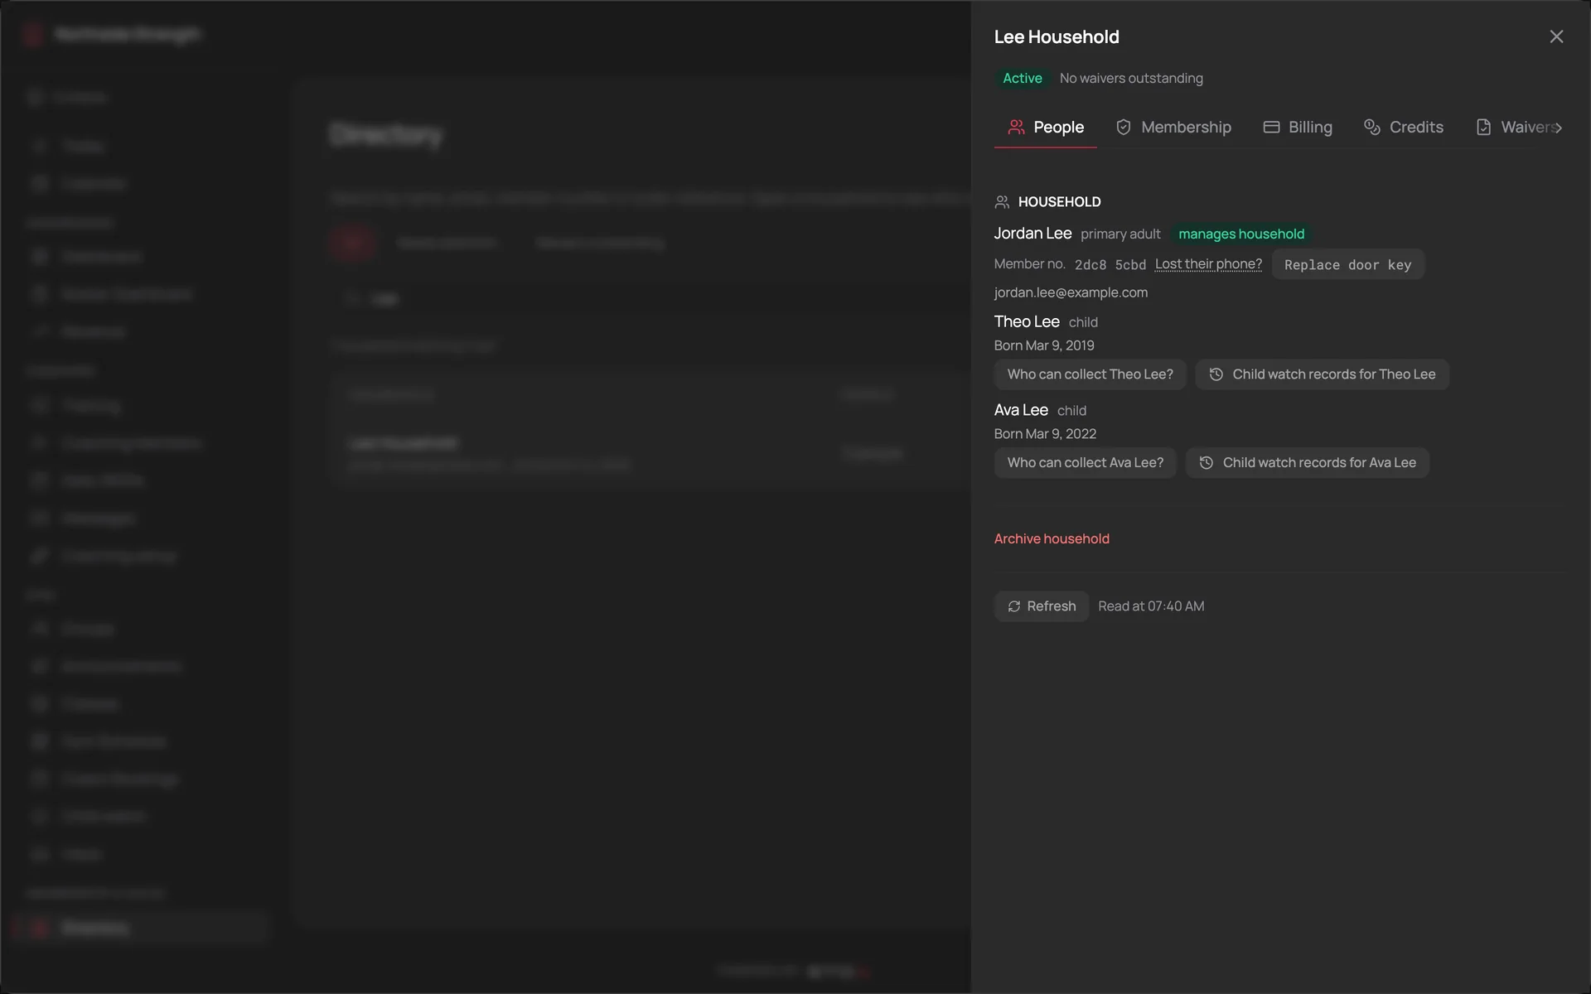Open Child watch records for Theo Lee
This screenshot has width=1591, height=994.
(x=1322, y=374)
